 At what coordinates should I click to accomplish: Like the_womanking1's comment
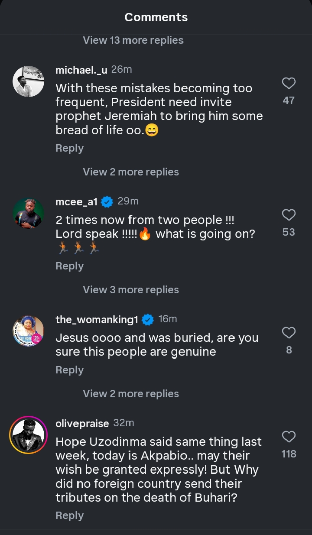(x=289, y=333)
